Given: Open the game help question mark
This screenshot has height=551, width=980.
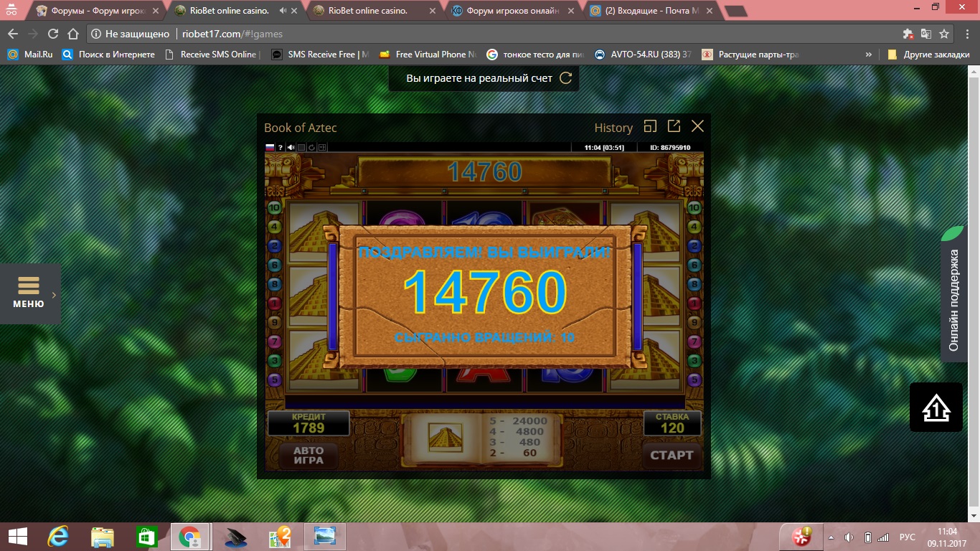Looking at the screenshot, I should [281, 148].
